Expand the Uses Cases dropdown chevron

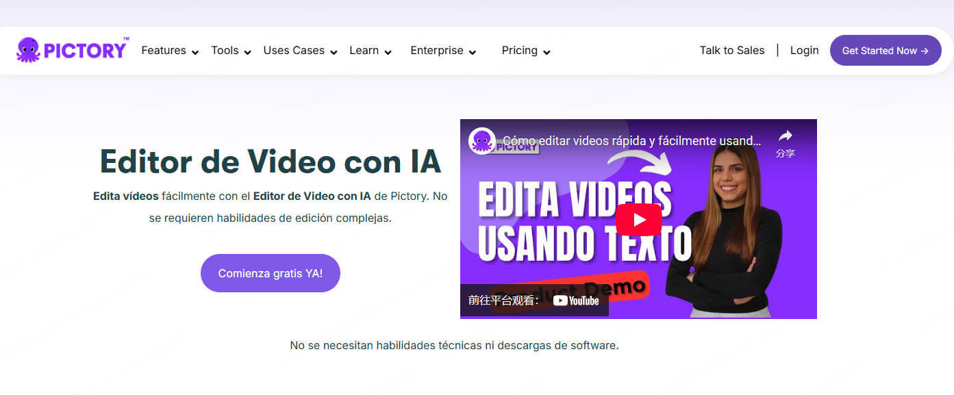click(334, 52)
